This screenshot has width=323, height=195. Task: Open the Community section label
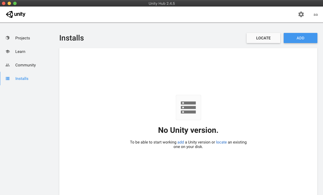[x=26, y=65]
